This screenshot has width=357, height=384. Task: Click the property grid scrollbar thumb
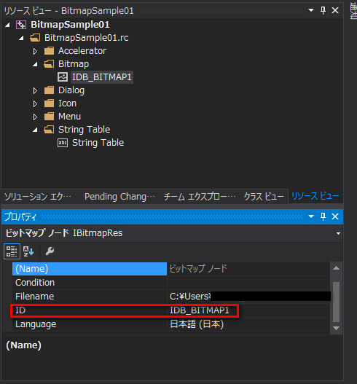pos(337,302)
